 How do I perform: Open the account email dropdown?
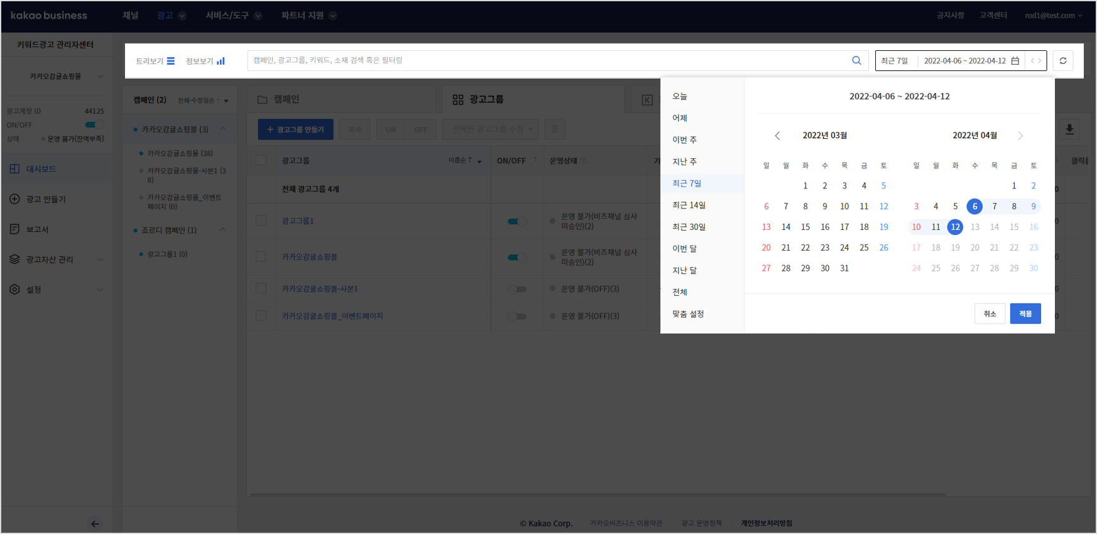pyautogui.click(x=1054, y=16)
